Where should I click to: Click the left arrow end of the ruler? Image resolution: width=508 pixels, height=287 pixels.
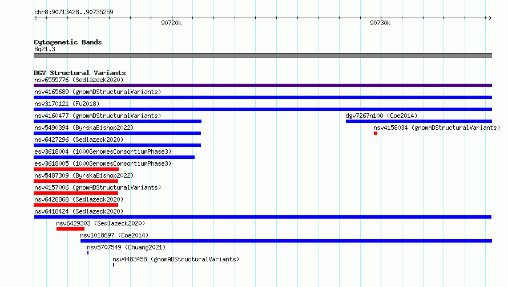pyautogui.click(x=35, y=18)
